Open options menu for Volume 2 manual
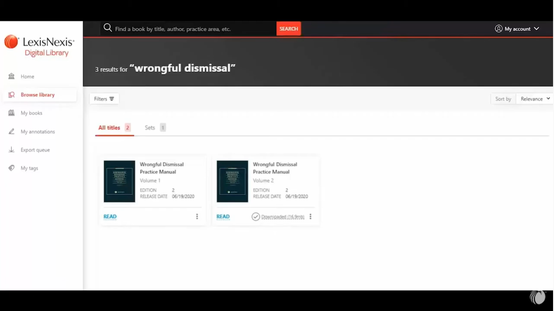The height and width of the screenshot is (311, 554). pyautogui.click(x=310, y=216)
